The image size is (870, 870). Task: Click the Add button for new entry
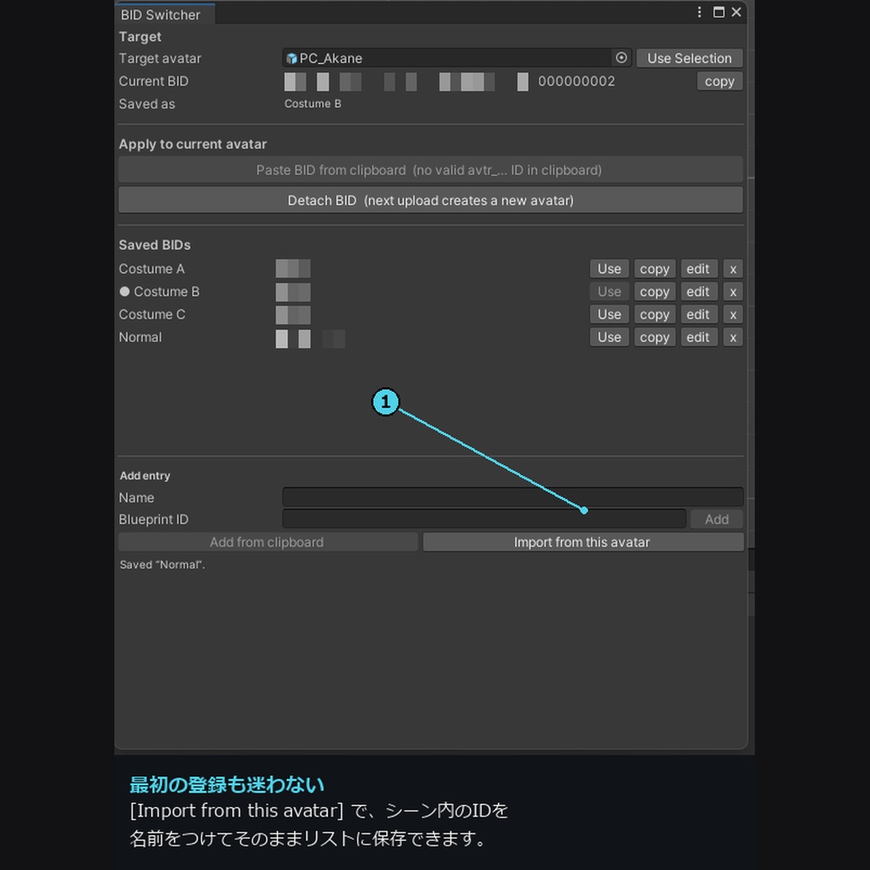pos(716,519)
